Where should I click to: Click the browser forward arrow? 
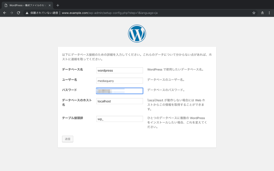click(x=12, y=13)
